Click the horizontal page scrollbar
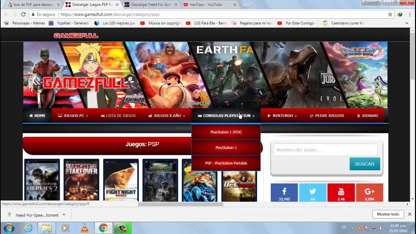 (x=181, y=204)
